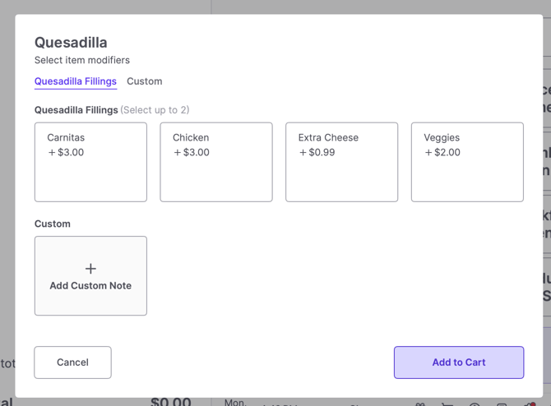Click the plus icon for custom note

pos(90,268)
